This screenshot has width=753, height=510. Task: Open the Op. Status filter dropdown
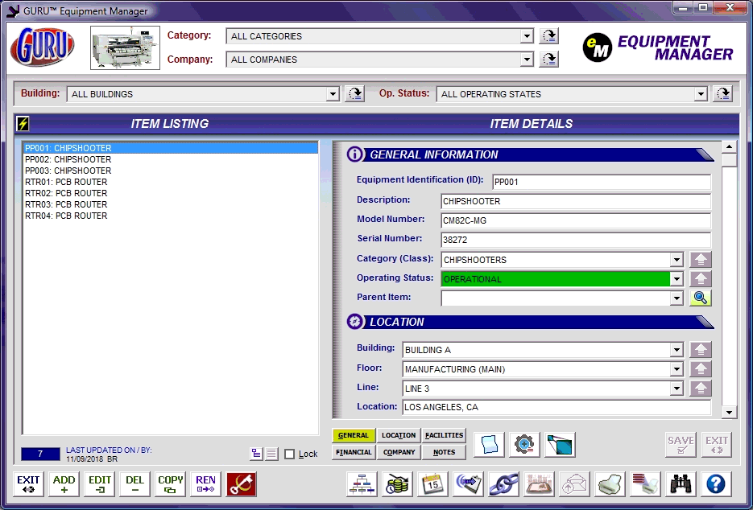701,94
